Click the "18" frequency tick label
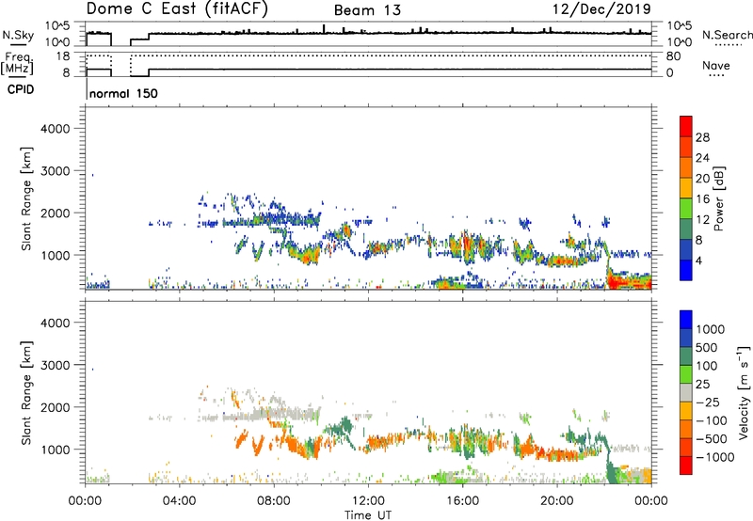The width and height of the screenshot is (753, 521). click(63, 56)
